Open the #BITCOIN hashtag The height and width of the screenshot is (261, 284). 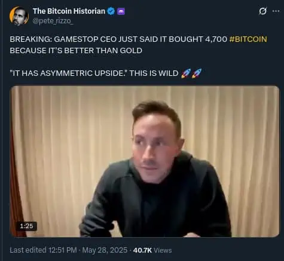[x=248, y=39]
